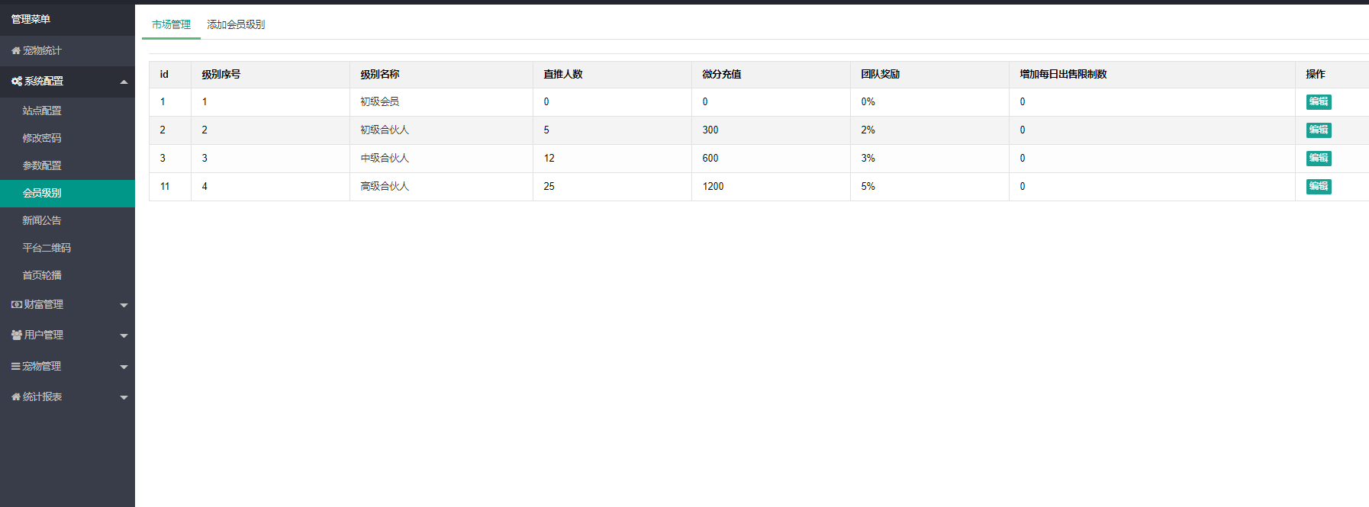The width and height of the screenshot is (1369, 507).
Task: Click the users icon beside 用户管理
Action: click(x=17, y=335)
